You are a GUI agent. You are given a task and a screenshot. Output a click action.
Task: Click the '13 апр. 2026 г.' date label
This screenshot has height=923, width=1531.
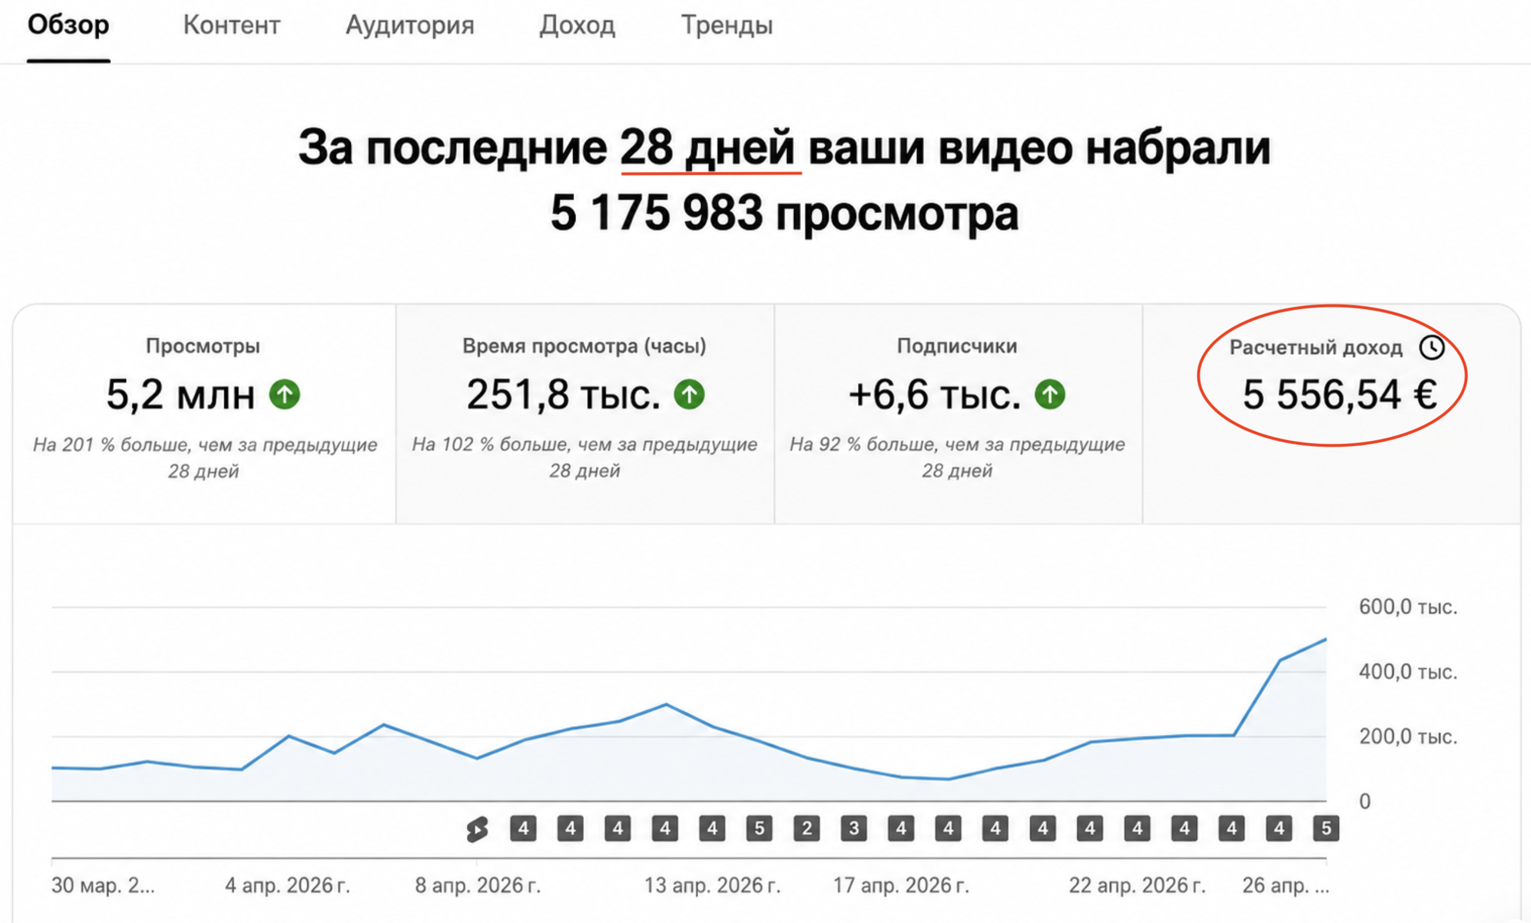pyautogui.click(x=712, y=885)
